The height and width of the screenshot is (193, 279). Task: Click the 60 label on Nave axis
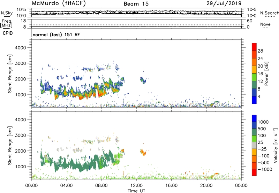click(249, 21)
